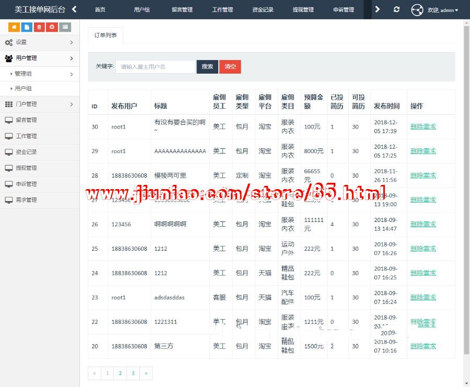Click the gray list icon button

[x=65, y=27]
